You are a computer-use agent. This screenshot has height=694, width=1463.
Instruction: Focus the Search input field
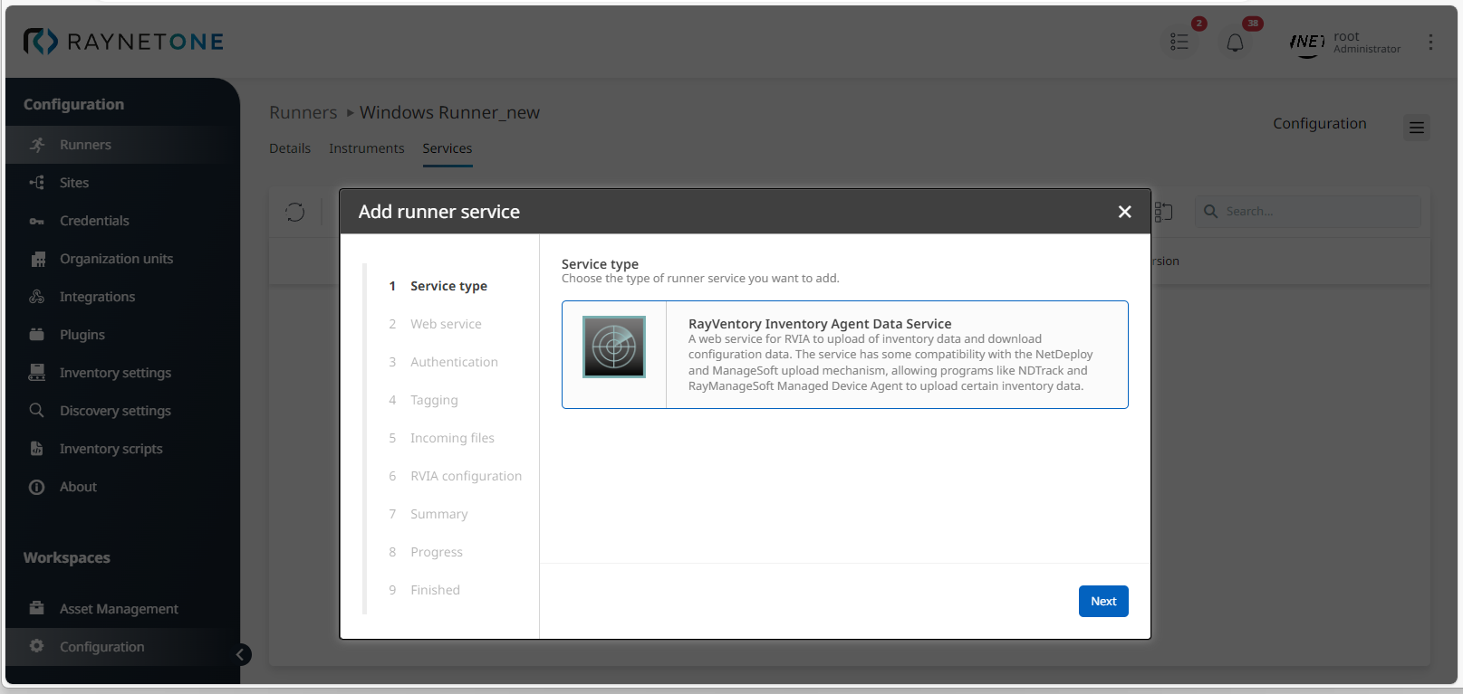tap(1308, 212)
